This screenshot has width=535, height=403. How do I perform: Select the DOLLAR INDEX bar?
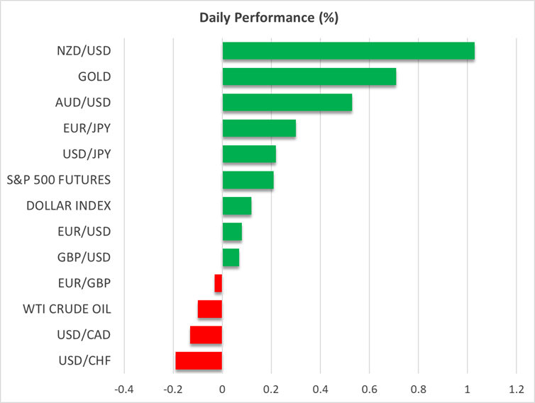(236, 206)
